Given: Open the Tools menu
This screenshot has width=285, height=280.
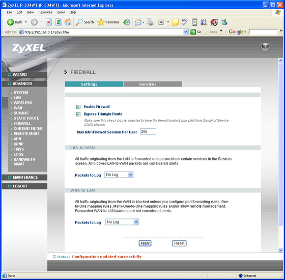Looking at the screenshot, I should point(61,12).
